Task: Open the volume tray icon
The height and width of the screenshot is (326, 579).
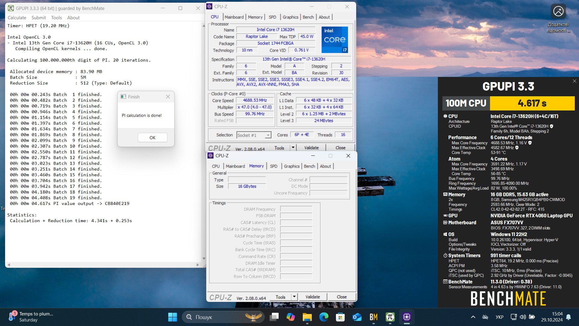Action: point(523,317)
